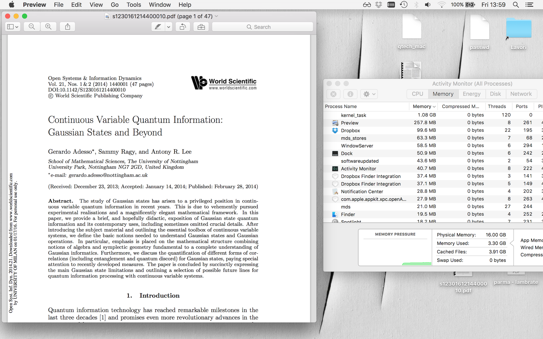Open the Tools menu
This screenshot has height=339, width=543.
tap(133, 5)
